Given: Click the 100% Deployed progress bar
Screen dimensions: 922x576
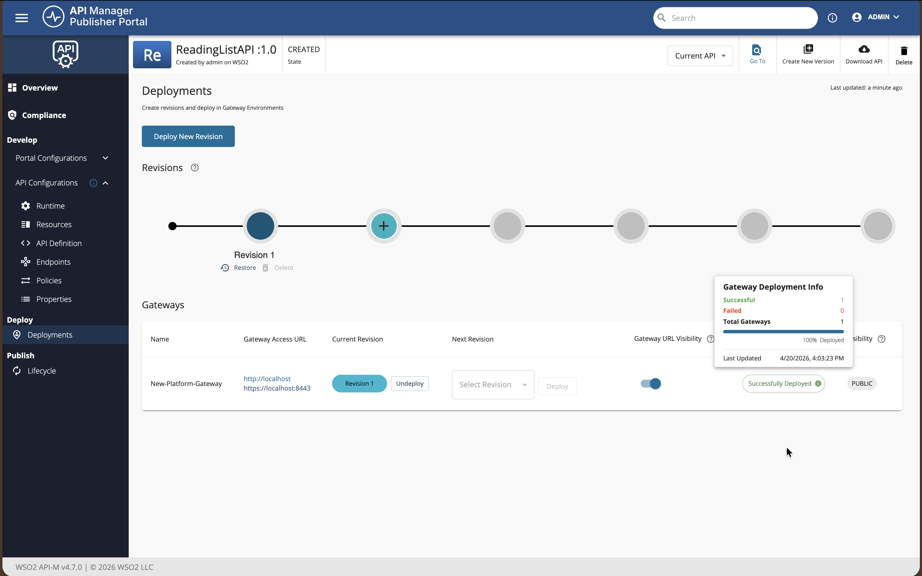Looking at the screenshot, I should [x=783, y=331].
